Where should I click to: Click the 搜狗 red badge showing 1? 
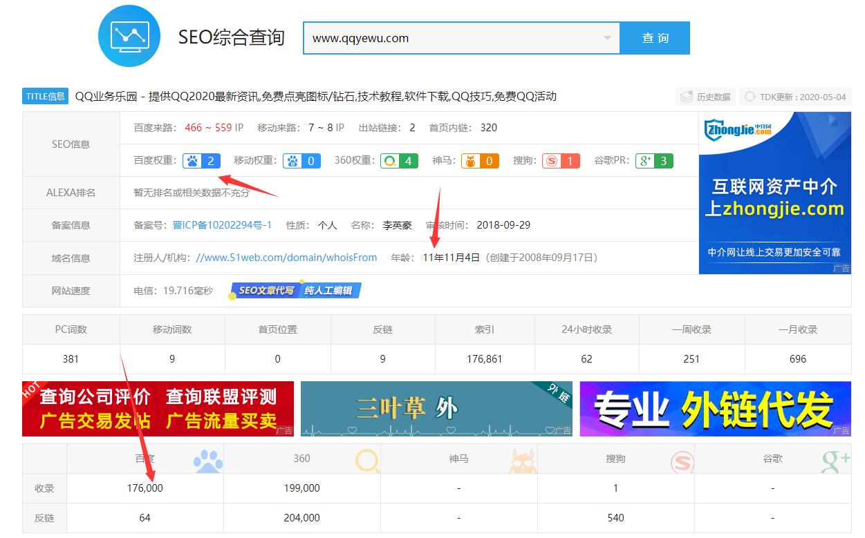561,161
